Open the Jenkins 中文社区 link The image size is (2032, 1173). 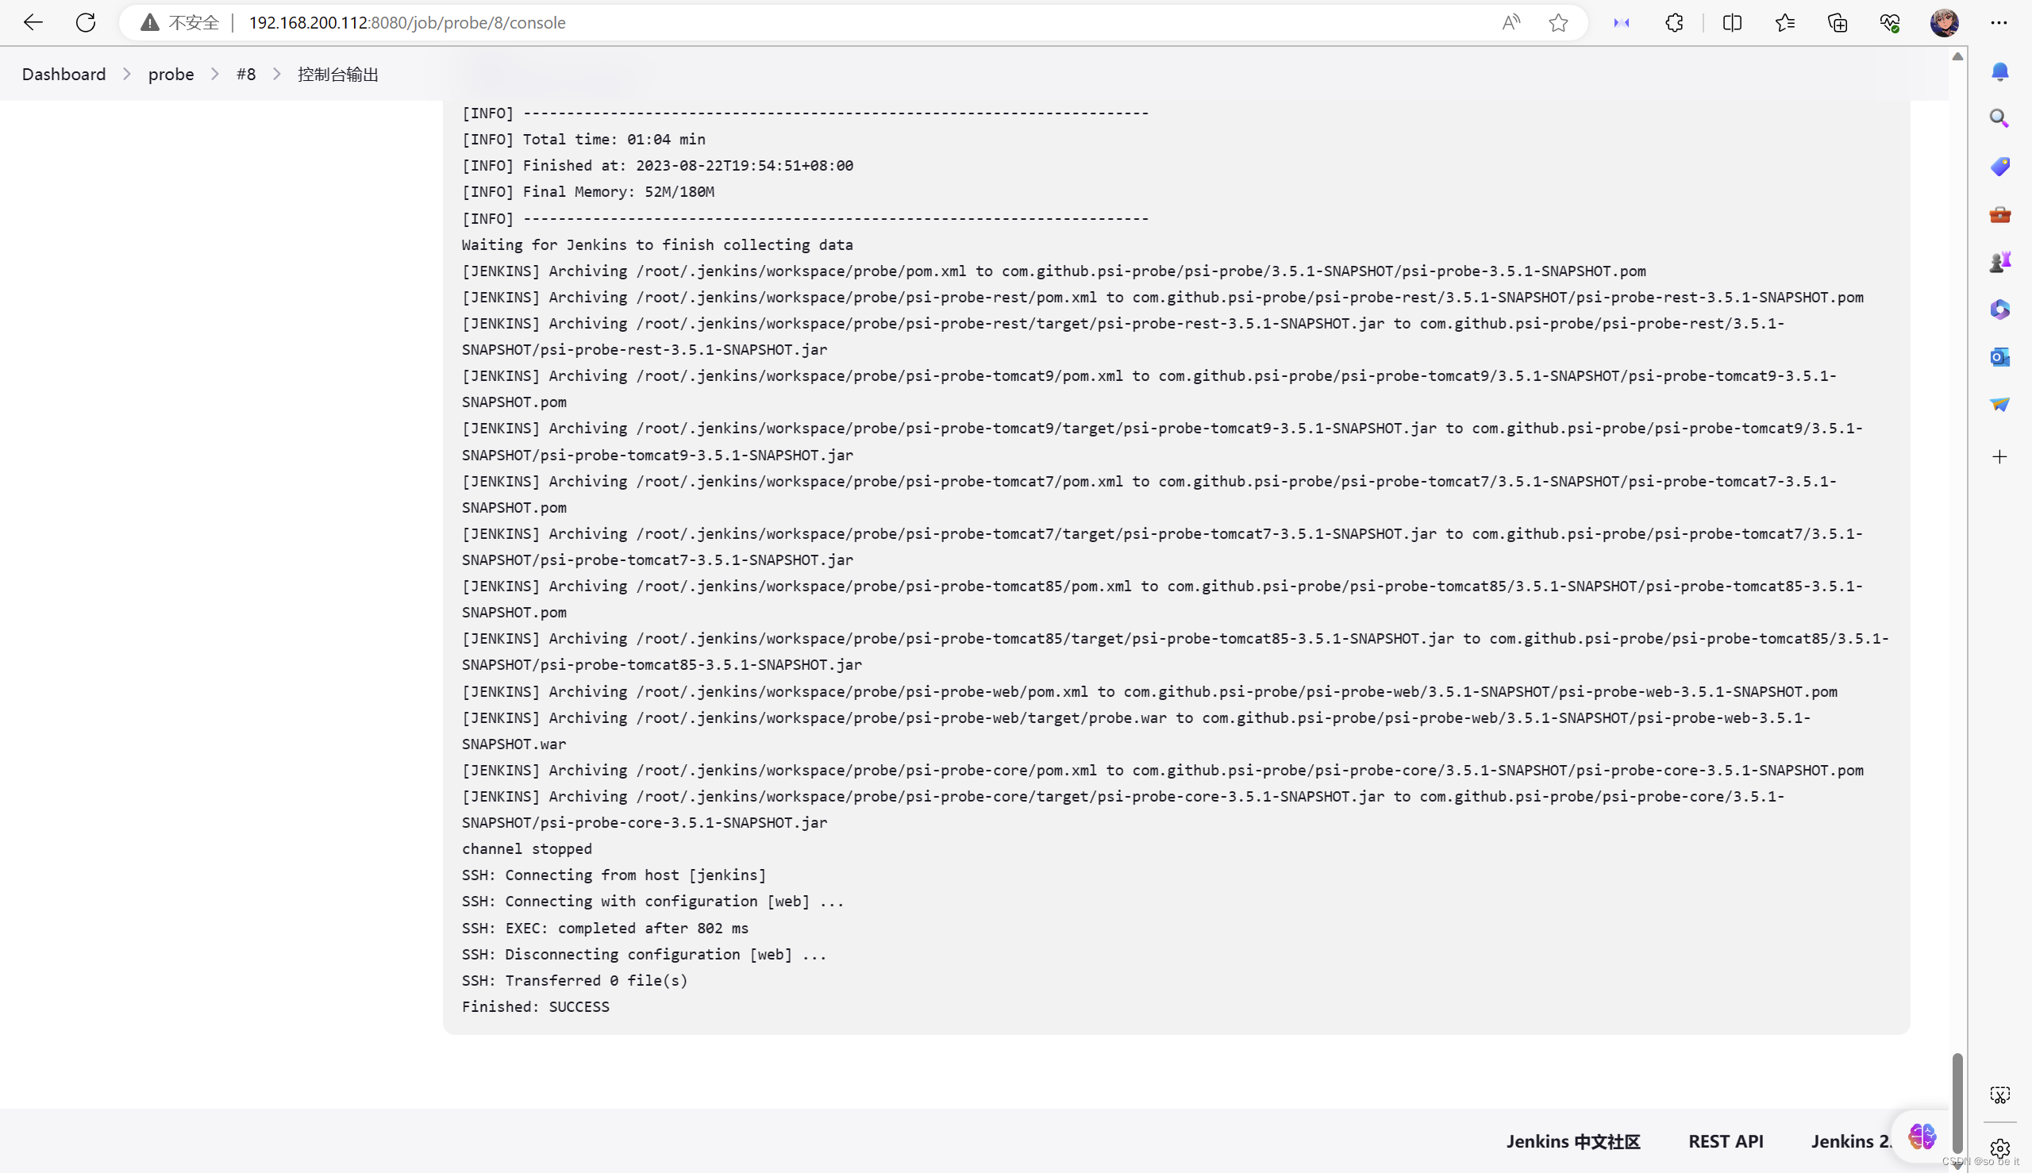click(x=1572, y=1140)
